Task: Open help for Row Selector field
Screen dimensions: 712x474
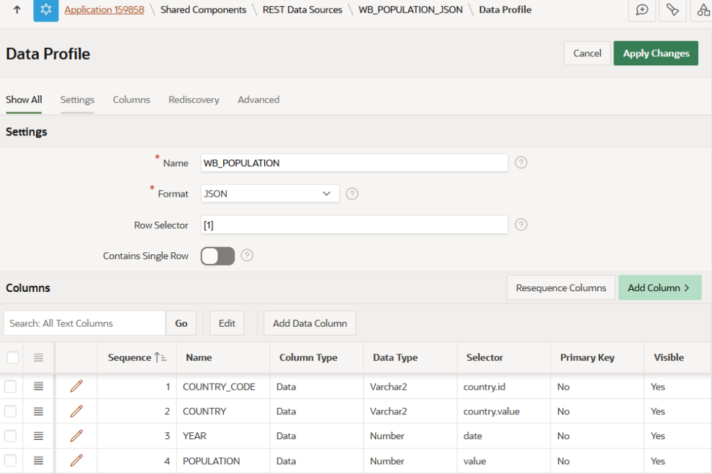Action: (x=521, y=224)
